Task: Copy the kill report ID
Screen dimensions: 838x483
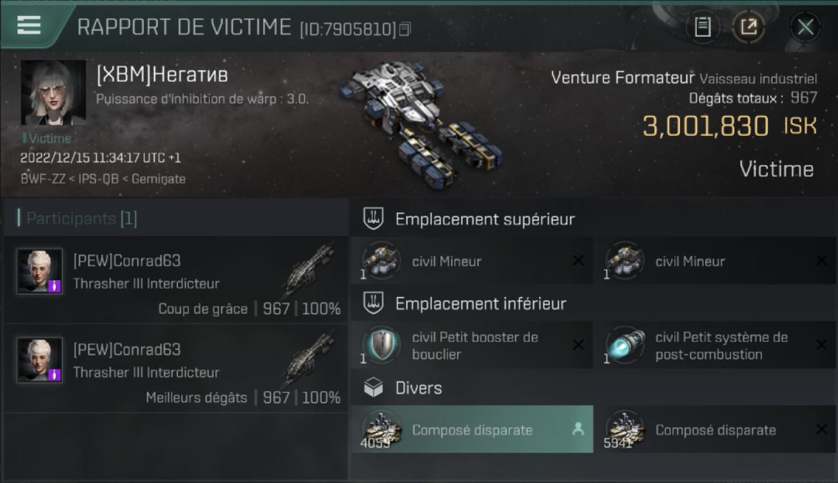Action: coord(405,29)
